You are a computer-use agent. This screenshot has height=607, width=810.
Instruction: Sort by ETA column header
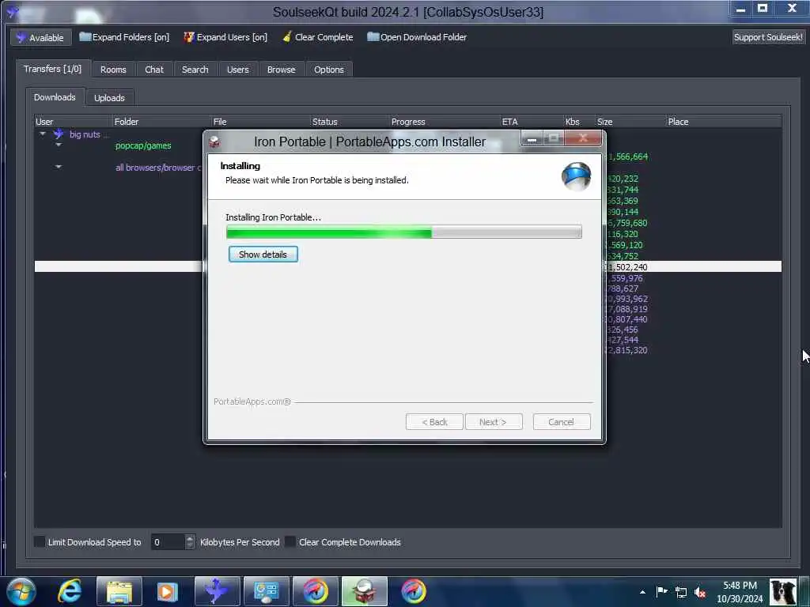[532, 122]
